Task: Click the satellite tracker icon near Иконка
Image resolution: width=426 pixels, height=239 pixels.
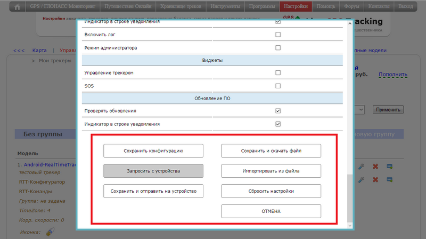Action: pyautogui.click(x=51, y=232)
